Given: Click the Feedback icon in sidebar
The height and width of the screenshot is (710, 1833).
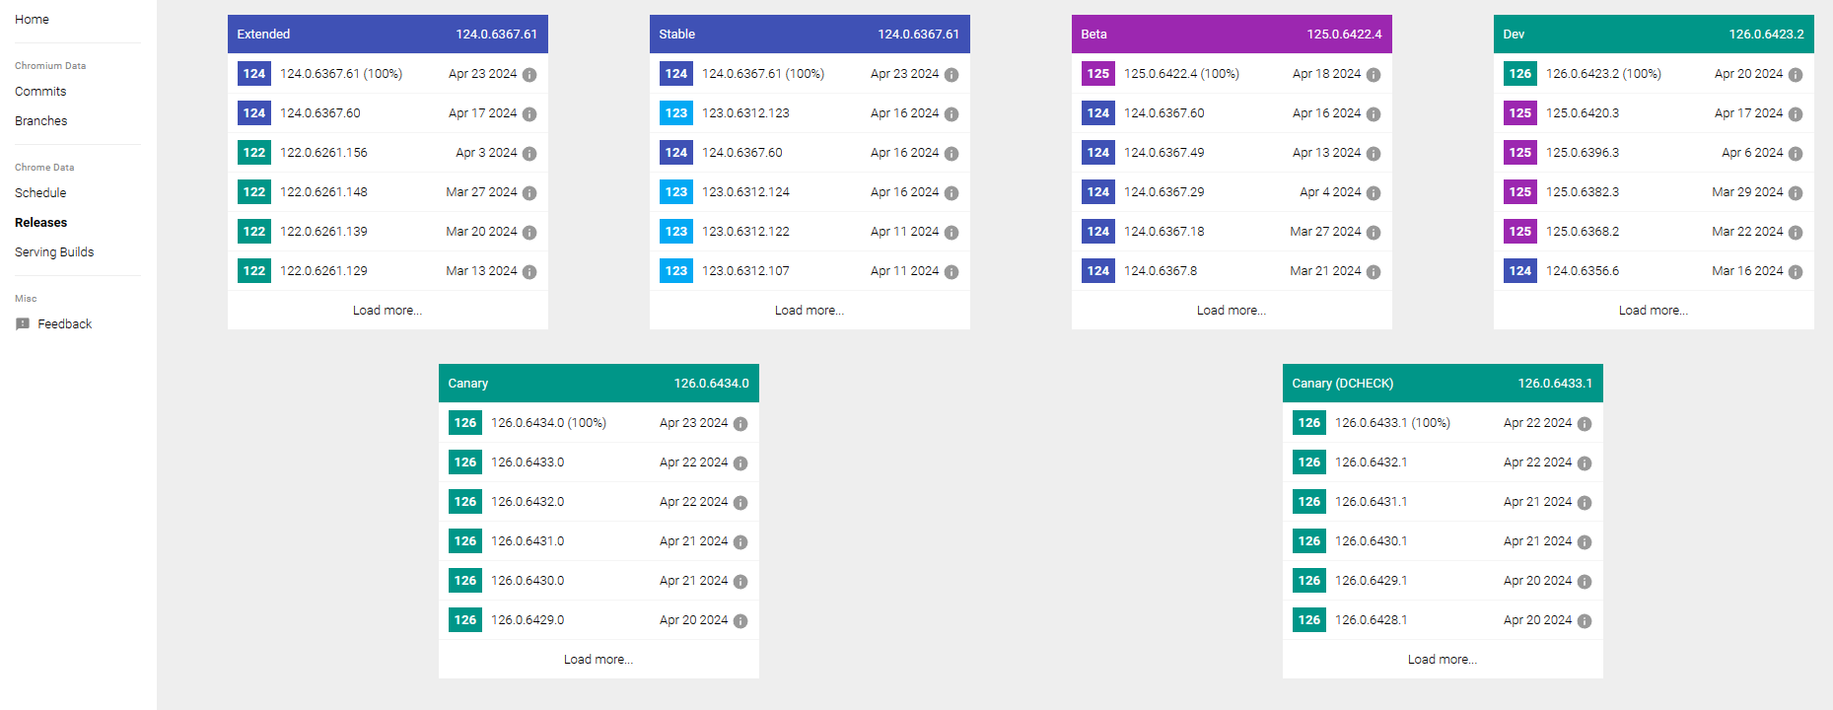Looking at the screenshot, I should click(23, 324).
